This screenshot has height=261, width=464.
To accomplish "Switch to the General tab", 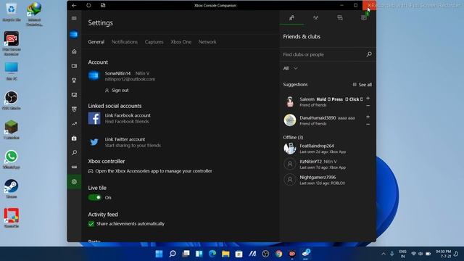I will (96, 42).
